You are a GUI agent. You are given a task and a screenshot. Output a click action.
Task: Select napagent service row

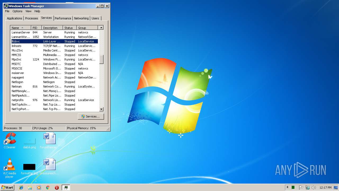click(x=54, y=77)
